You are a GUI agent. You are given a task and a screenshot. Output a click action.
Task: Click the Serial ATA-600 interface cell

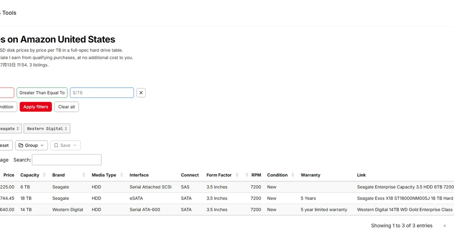pyautogui.click(x=145, y=210)
